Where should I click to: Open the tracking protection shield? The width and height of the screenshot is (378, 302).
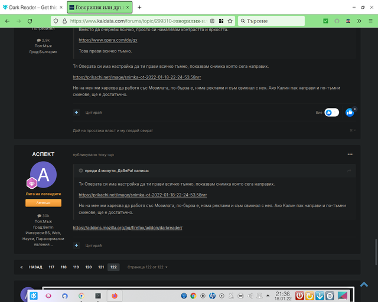tap(56, 21)
